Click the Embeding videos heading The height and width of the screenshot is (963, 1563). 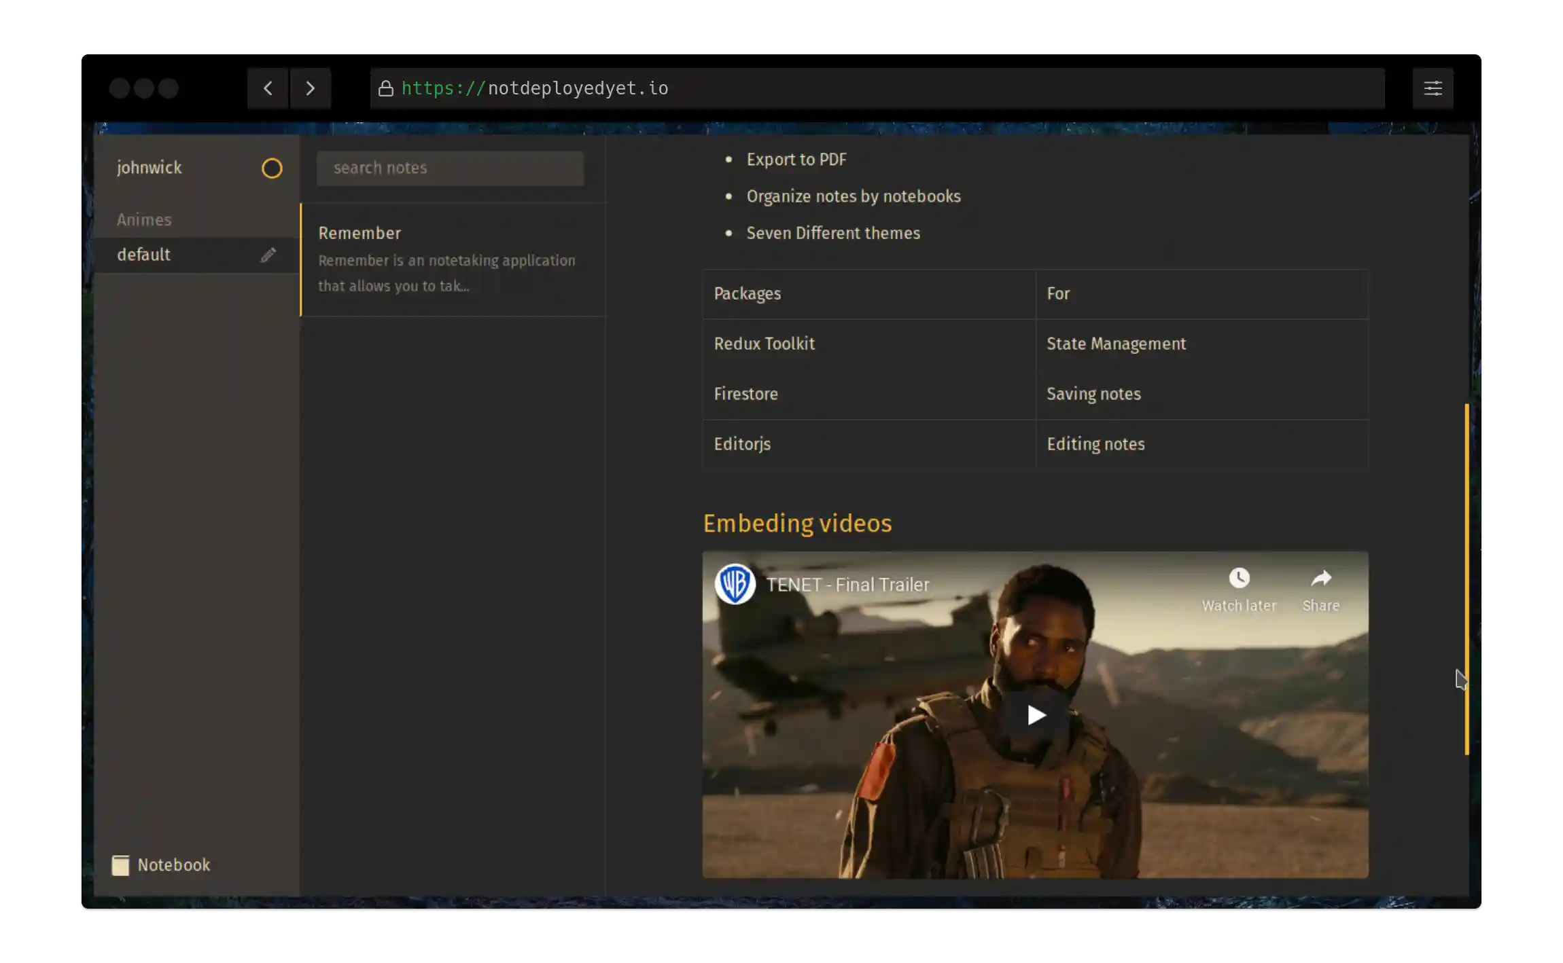[x=797, y=524]
